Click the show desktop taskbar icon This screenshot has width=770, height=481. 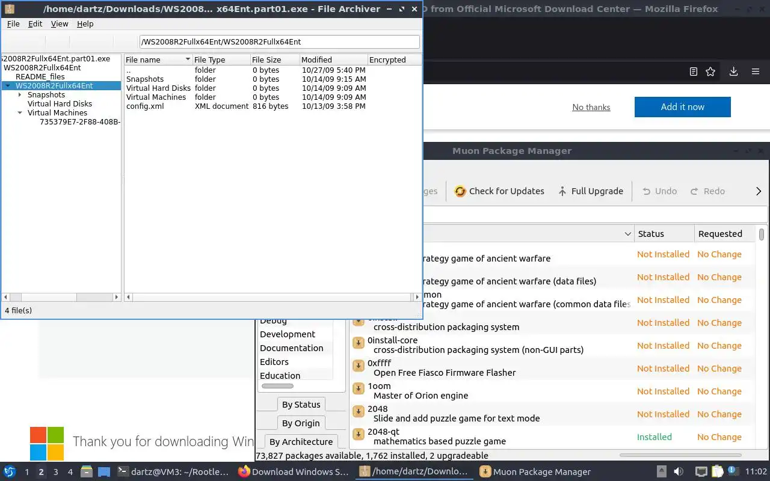[x=103, y=472]
